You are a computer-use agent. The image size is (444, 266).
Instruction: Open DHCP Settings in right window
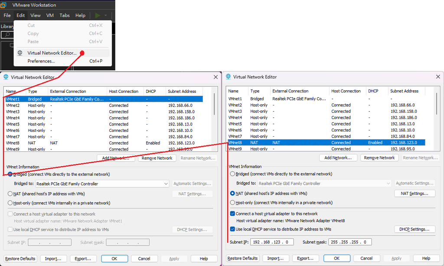(415, 229)
